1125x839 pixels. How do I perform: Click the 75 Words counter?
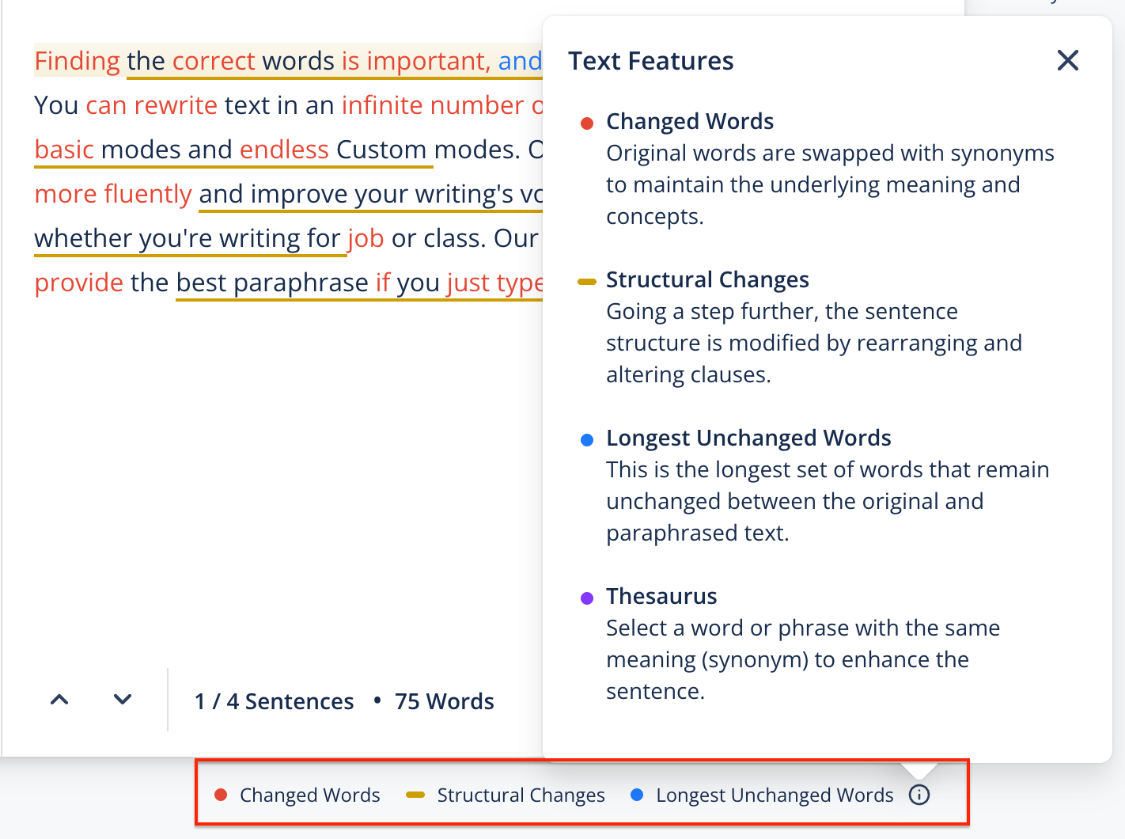click(x=444, y=701)
